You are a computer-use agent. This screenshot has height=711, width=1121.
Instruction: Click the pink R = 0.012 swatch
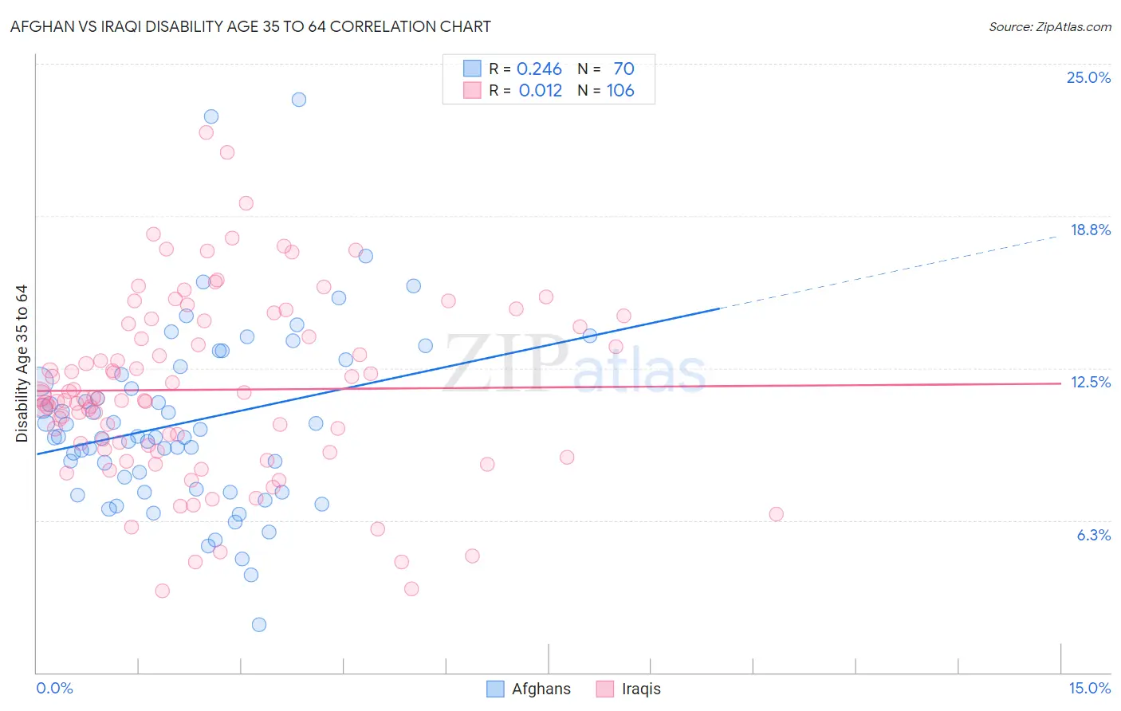point(472,90)
